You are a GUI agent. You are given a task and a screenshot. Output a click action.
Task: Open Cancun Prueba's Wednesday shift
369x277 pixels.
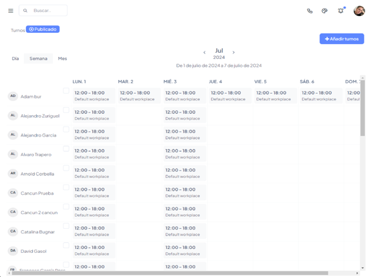[184, 192]
